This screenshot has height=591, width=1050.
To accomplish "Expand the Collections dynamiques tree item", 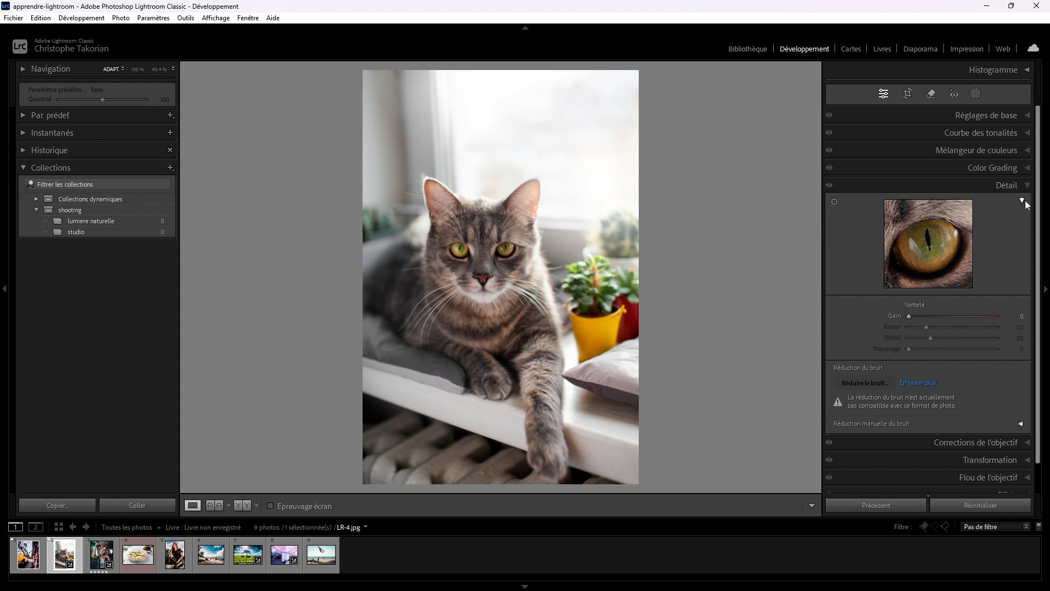I will click(36, 199).
